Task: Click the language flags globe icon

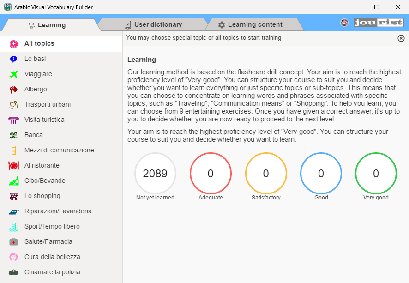Action: tap(344, 23)
